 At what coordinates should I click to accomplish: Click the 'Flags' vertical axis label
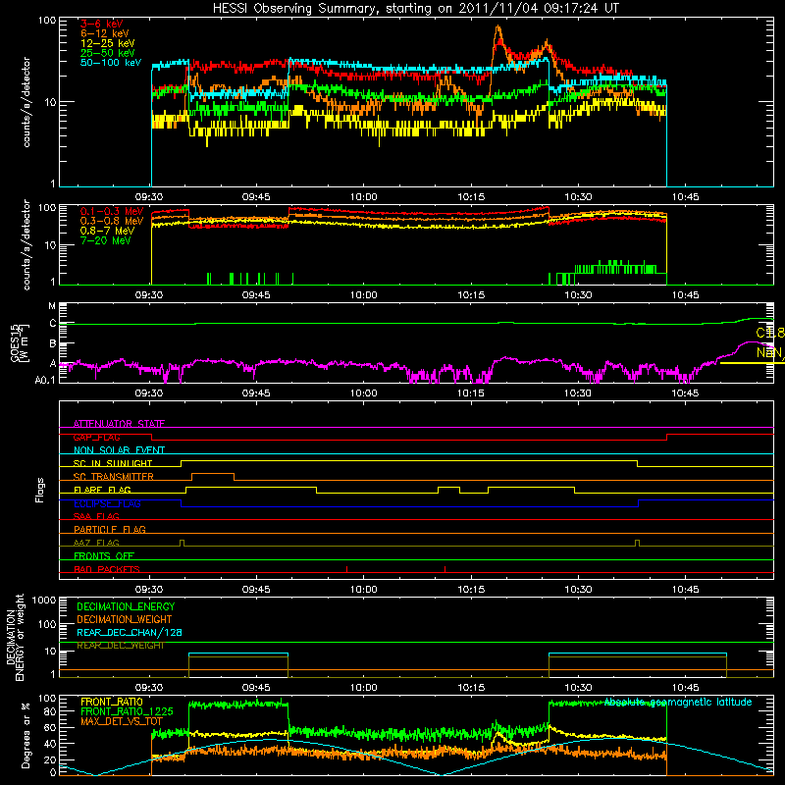pos(39,490)
